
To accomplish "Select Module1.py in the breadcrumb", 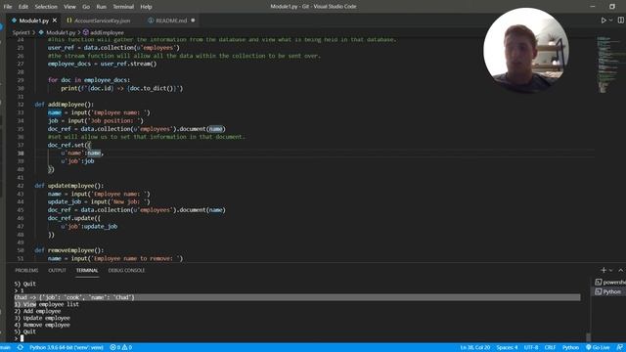I will (61, 32).
